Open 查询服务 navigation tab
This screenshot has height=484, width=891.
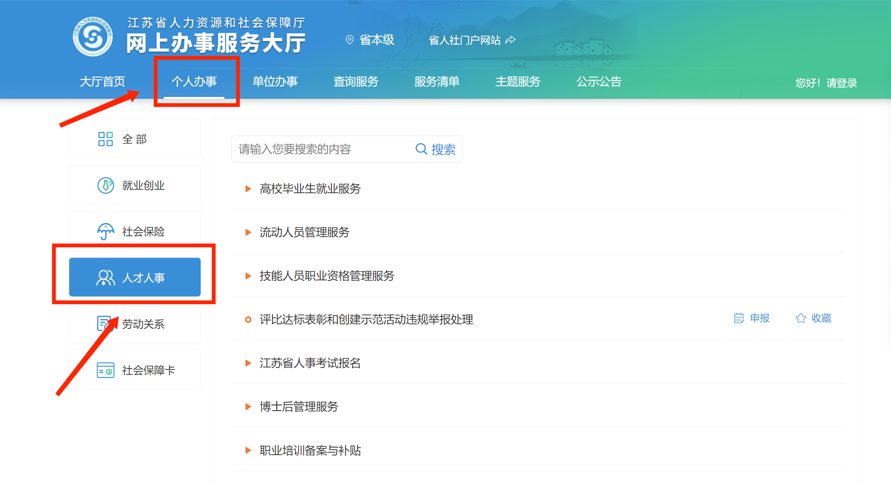(355, 82)
